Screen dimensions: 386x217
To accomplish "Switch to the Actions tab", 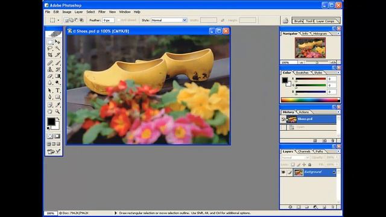I will 304,112.
